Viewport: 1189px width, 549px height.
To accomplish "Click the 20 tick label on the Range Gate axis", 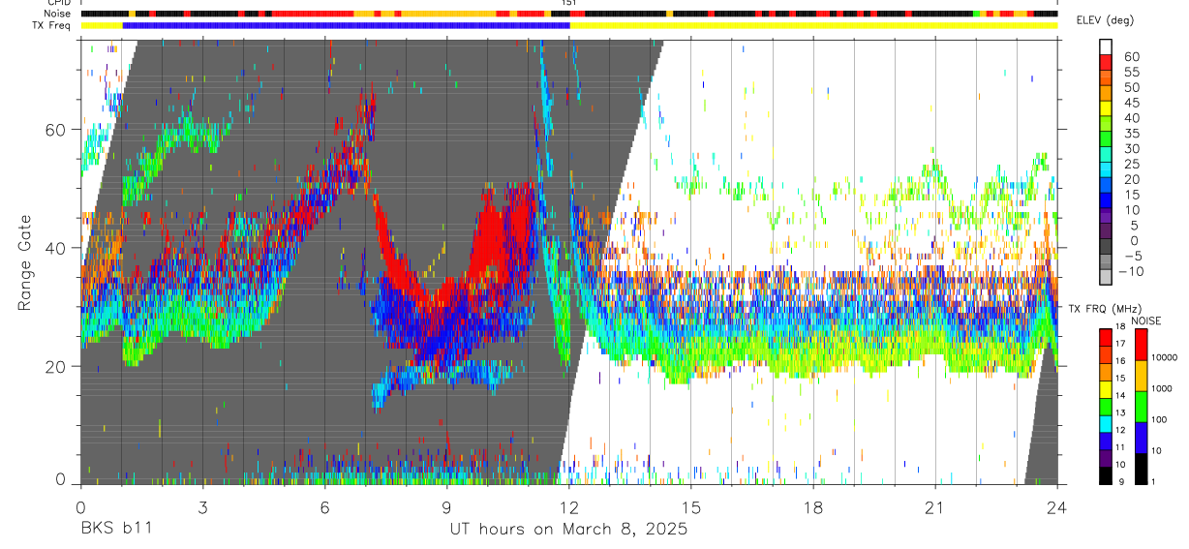I will 57,366.
